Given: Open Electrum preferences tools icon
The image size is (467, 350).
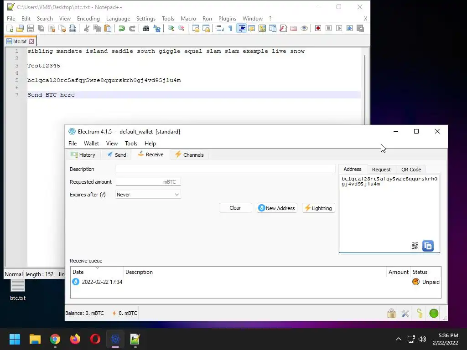Looking at the screenshot, I should click(405, 313).
